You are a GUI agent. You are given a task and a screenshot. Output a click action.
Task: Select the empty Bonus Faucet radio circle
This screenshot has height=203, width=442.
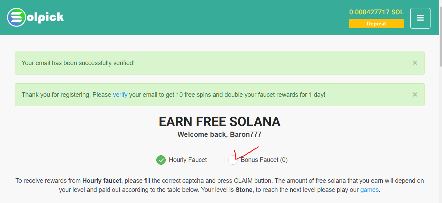pos(233,160)
